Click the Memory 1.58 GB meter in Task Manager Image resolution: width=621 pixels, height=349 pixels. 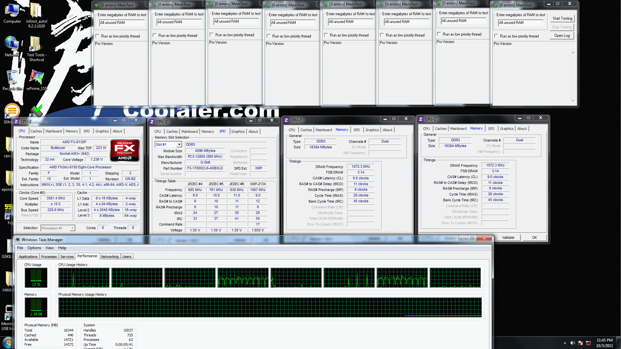[x=36, y=307]
